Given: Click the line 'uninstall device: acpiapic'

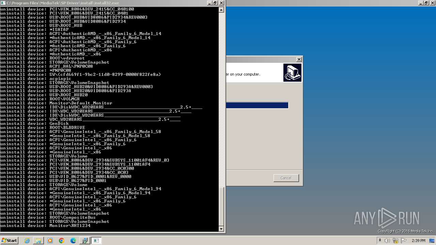Looking at the screenshot, I should click(36, 79).
